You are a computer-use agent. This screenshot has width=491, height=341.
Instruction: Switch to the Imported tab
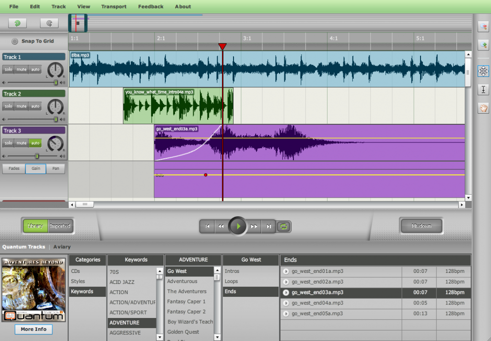(60, 226)
